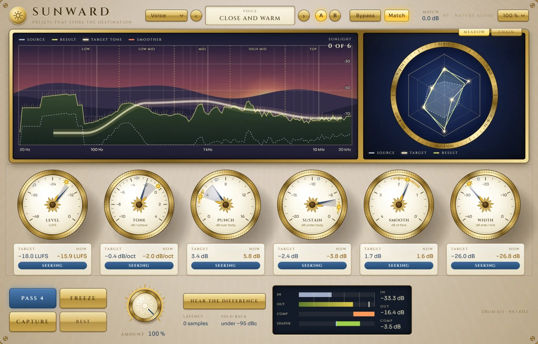Click the Level target value −18.0 LUFS
Viewport: 538px width, 344px height.
click(33, 256)
